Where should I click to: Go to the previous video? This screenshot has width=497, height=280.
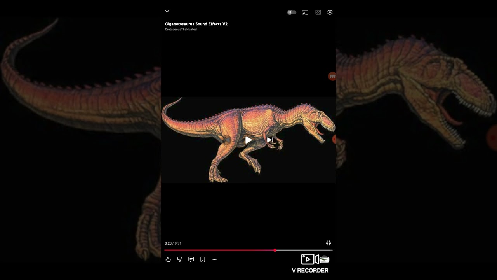pyautogui.click(x=227, y=140)
